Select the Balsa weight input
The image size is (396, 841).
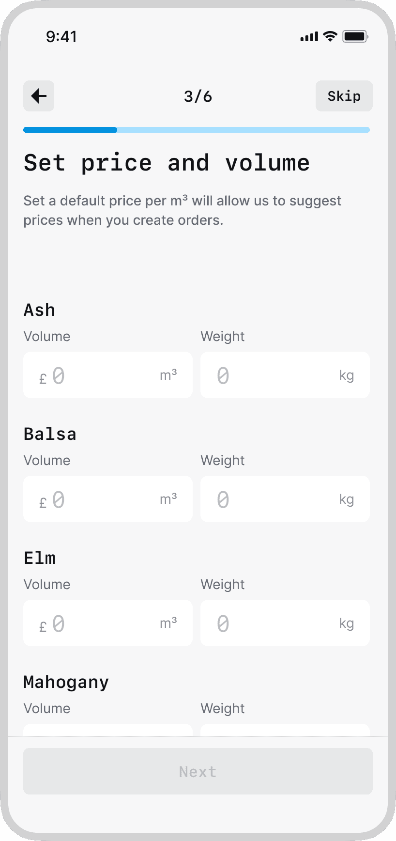pyautogui.click(x=276, y=499)
